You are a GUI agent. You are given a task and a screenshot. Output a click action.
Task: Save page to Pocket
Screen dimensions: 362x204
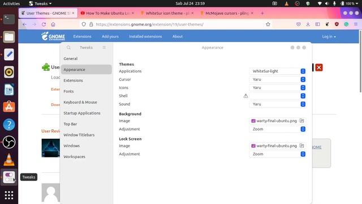(298, 24)
